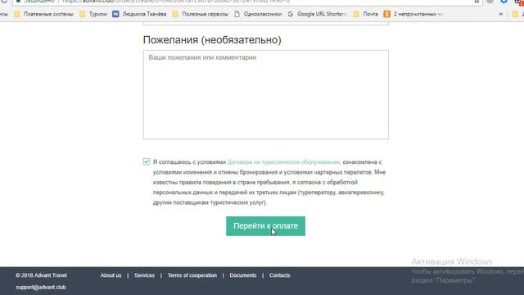Open the Почта bookmark folder

(x=366, y=14)
